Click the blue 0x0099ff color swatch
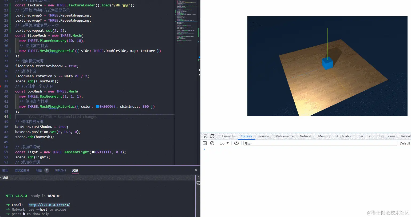Image resolution: width=411 pixels, height=217 pixels. pos(97,106)
